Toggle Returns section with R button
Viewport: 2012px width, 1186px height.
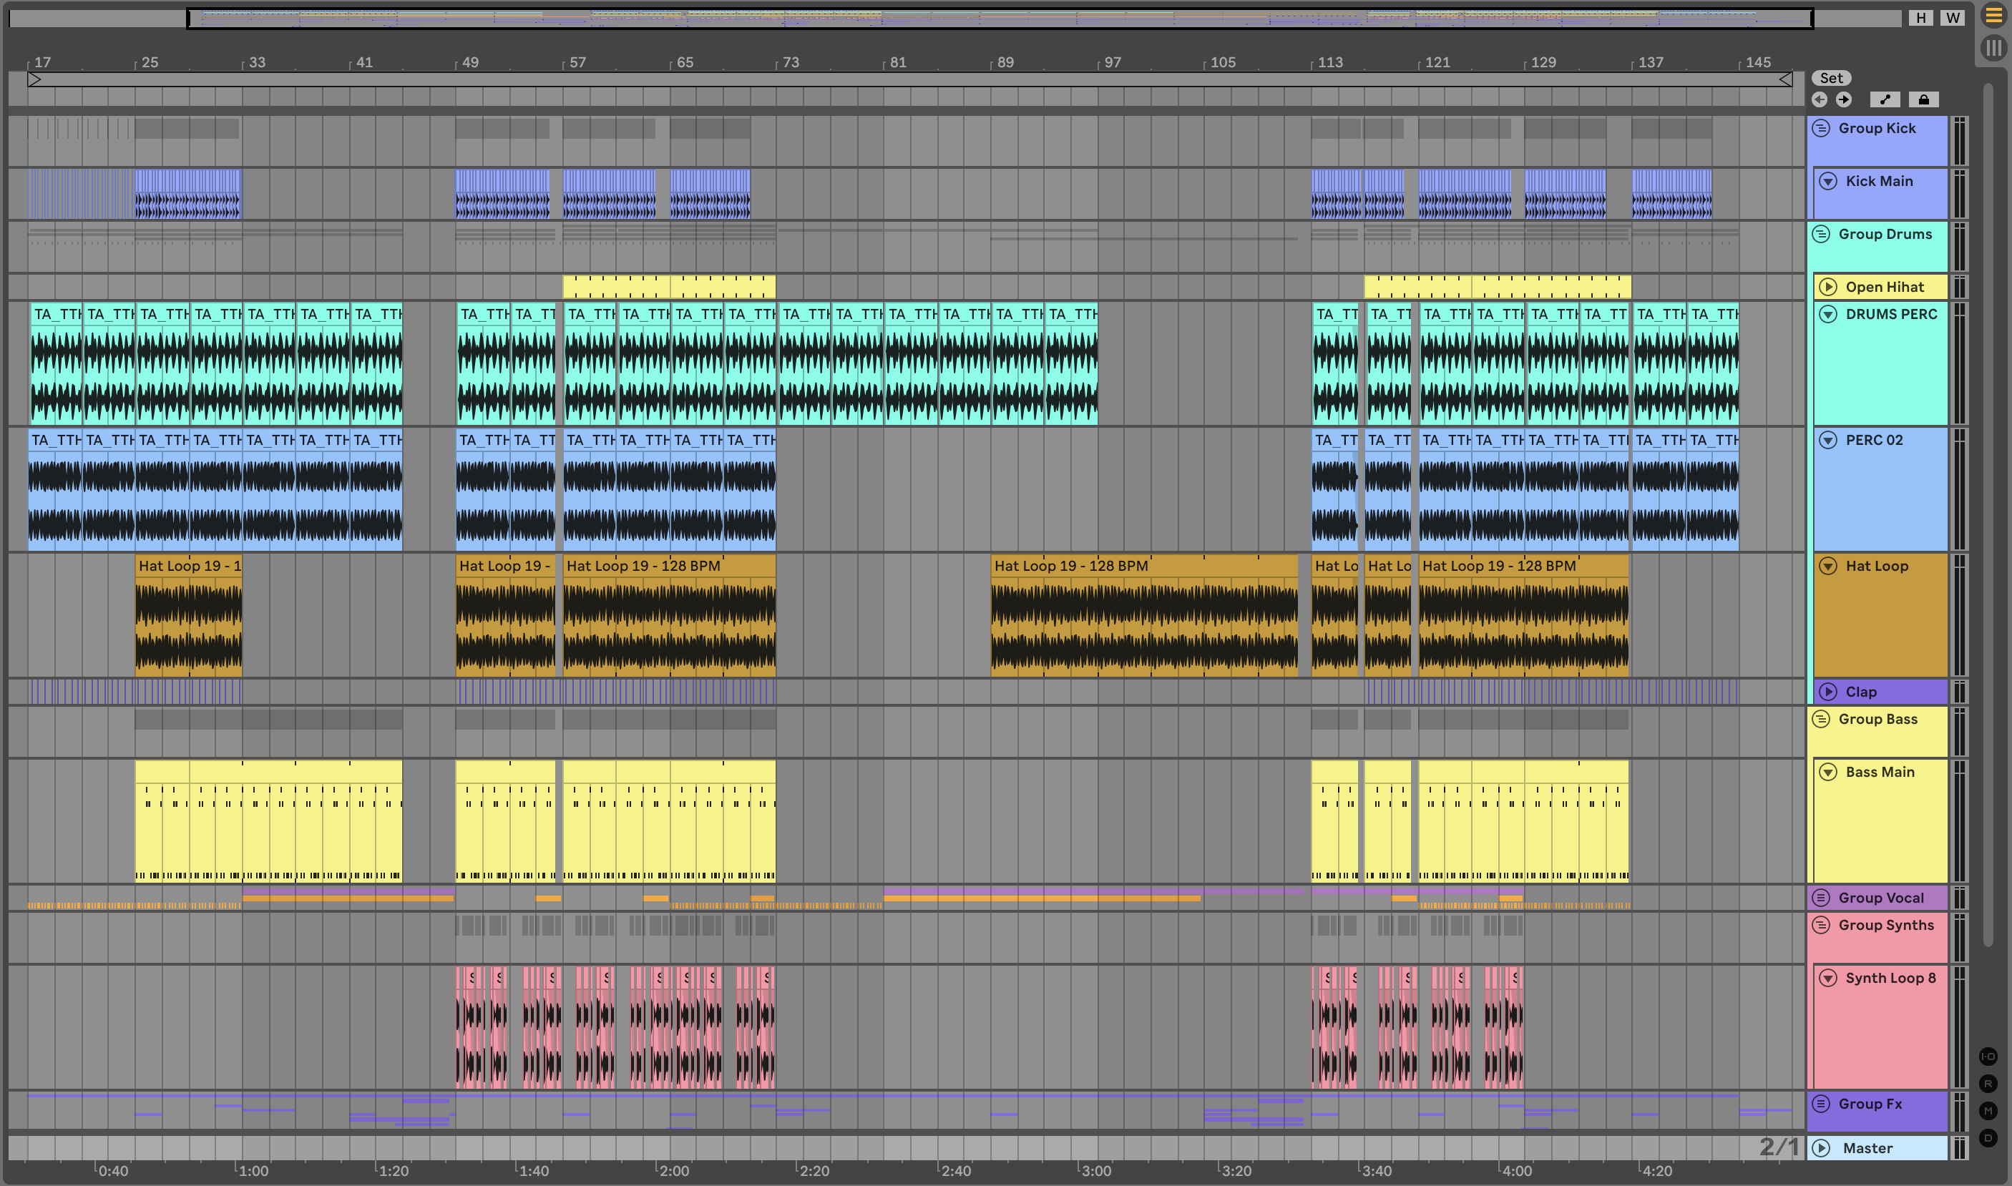1988,1084
